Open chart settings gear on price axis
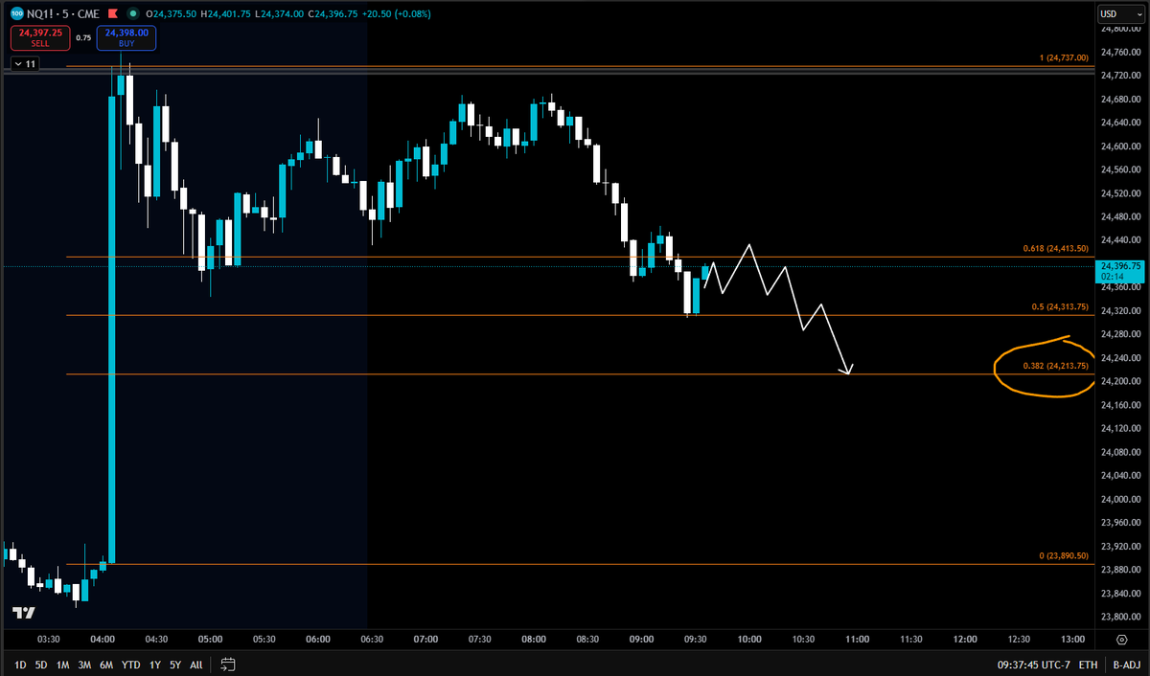This screenshot has width=1150, height=676. point(1121,639)
